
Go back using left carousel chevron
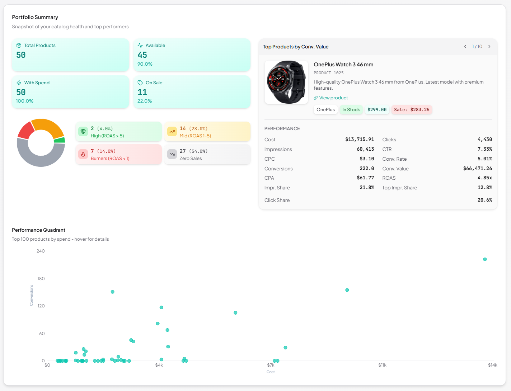point(465,46)
